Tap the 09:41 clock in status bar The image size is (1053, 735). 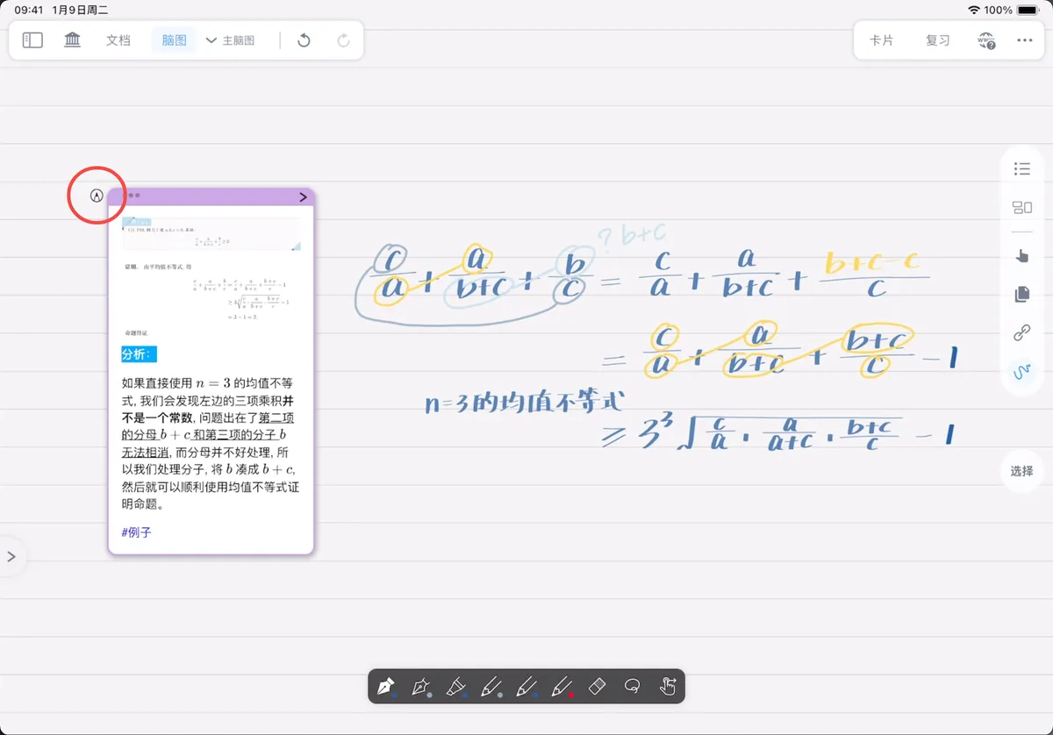point(29,10)
